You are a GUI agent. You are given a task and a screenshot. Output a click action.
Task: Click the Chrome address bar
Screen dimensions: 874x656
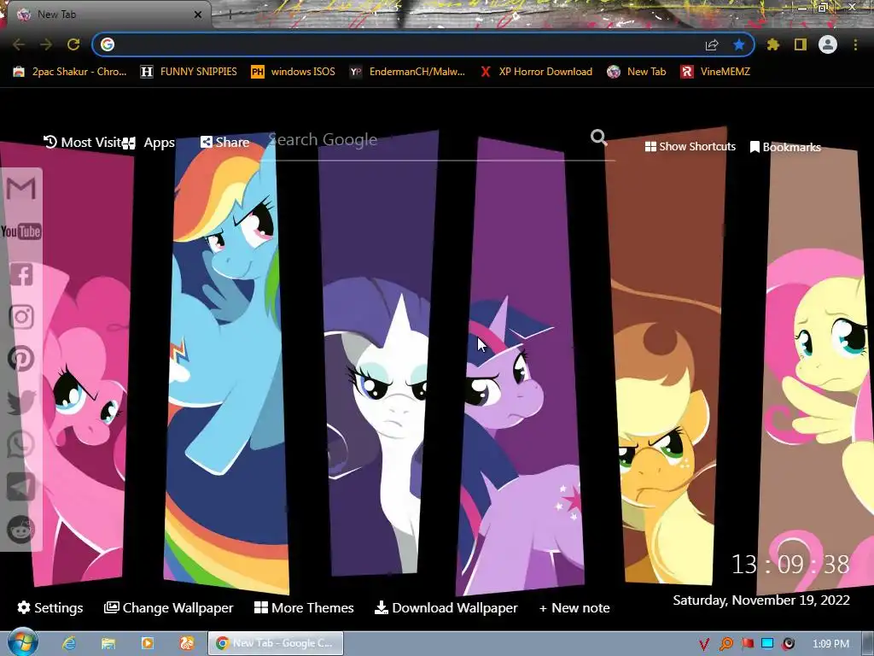click(x=407, y=44)
